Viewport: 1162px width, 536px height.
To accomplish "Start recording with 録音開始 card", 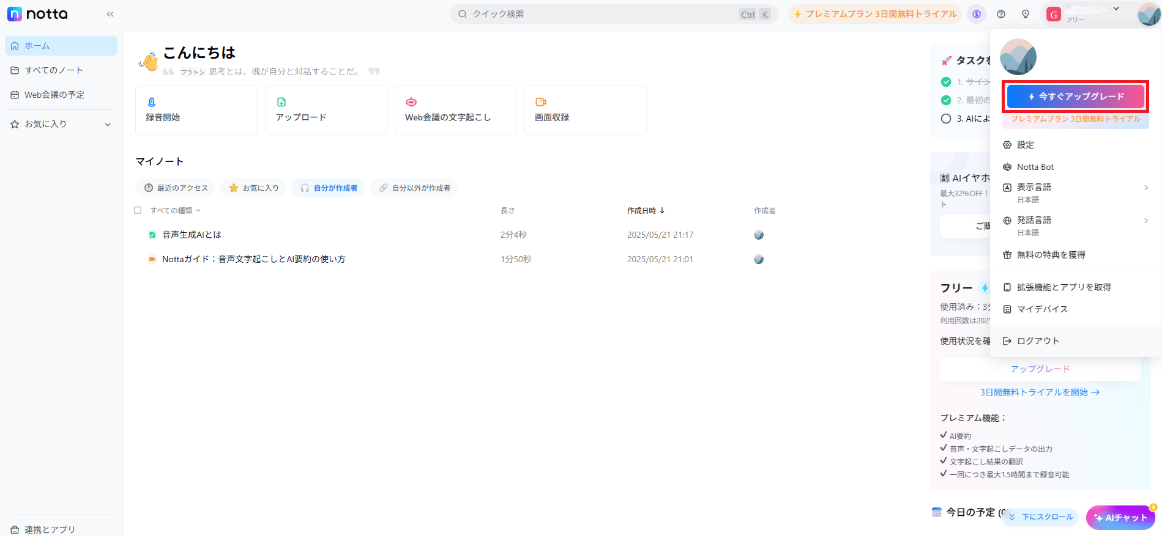I will 196,110.
